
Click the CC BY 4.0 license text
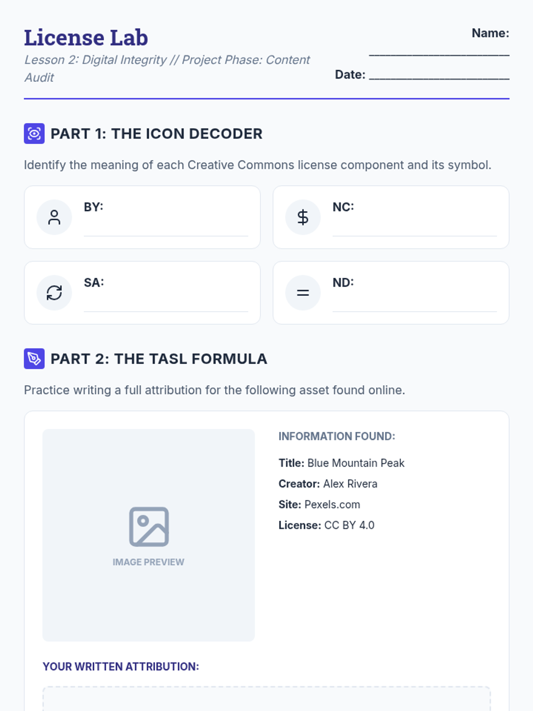tap(349, 525)
